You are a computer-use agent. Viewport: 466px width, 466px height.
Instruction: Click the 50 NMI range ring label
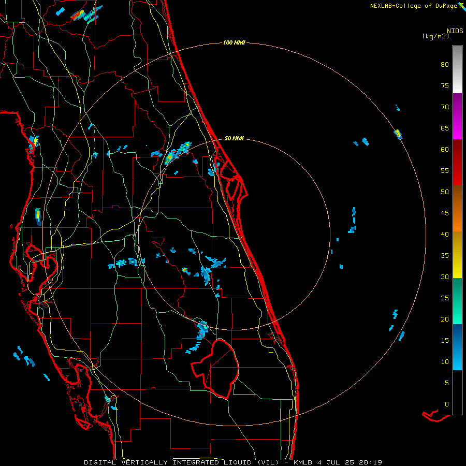tap(234, 138)
